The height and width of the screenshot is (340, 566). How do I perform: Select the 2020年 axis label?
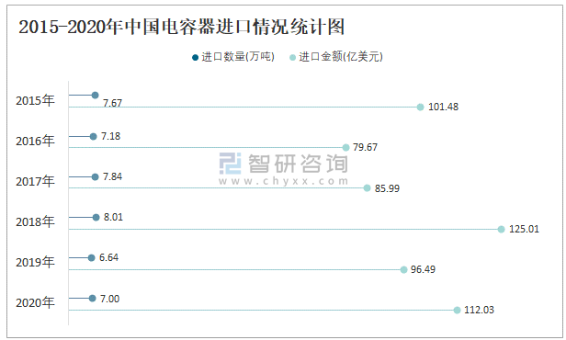click(x=35, y=302)
